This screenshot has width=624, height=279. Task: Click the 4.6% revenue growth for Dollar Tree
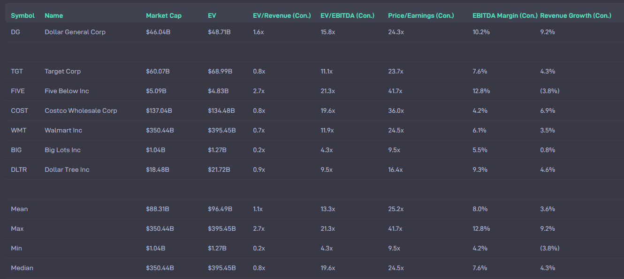[x=548, y=169]
